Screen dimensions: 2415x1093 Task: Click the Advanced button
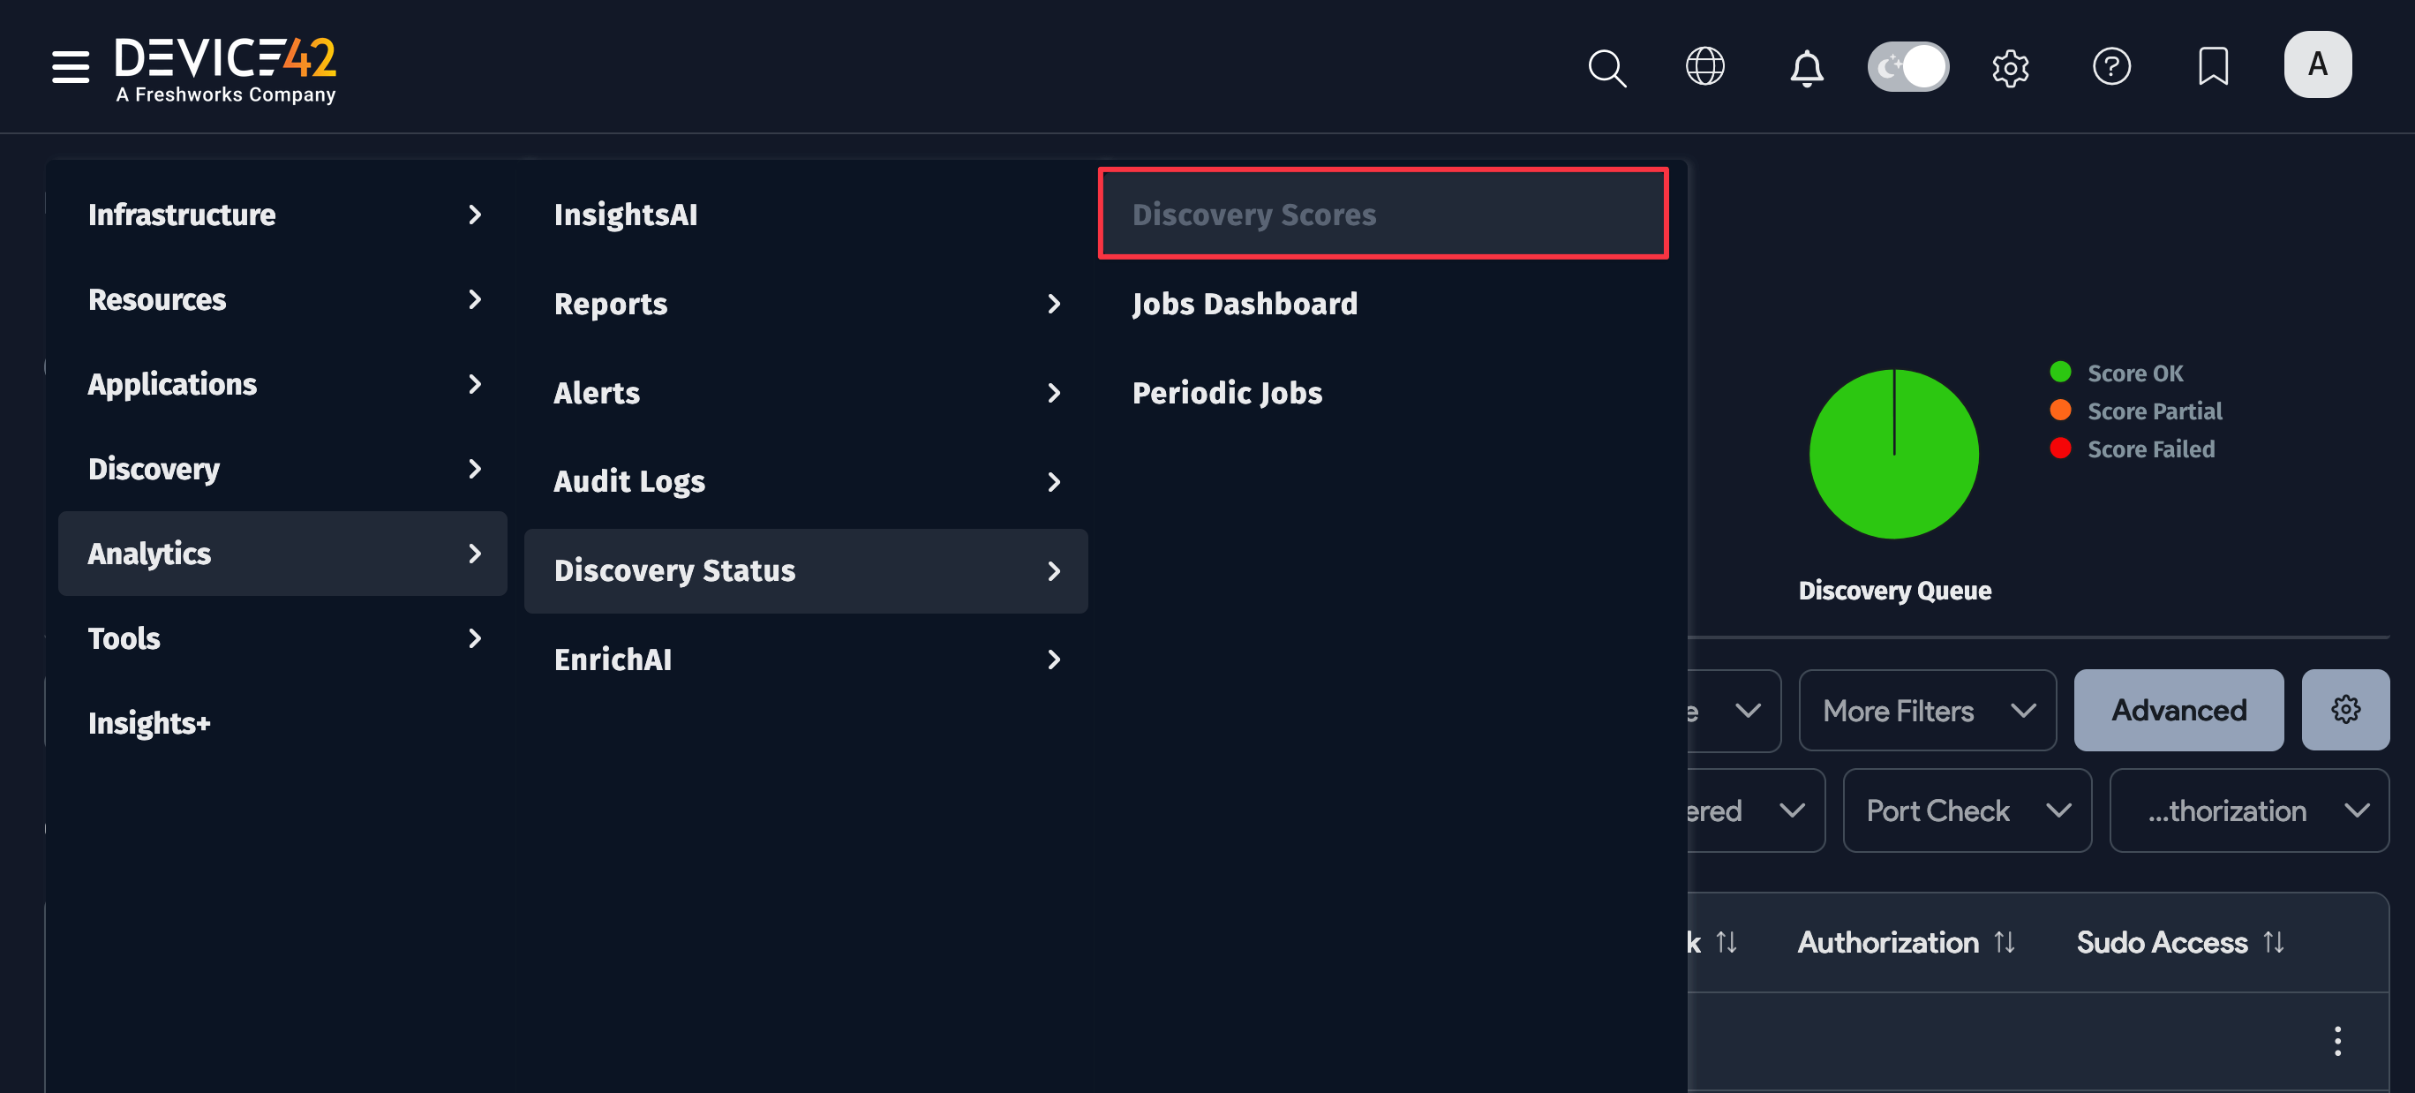2178,710
